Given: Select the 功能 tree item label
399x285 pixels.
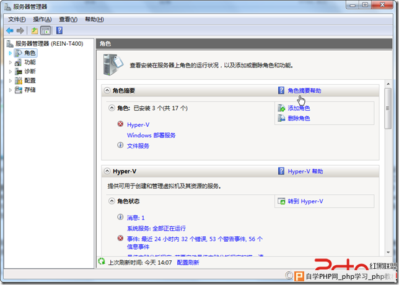Looking at the screenshot, I should [30, 62].
